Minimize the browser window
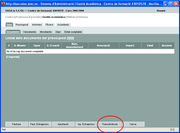This screenshot has width=180, height=133. [x=165, y=4]
